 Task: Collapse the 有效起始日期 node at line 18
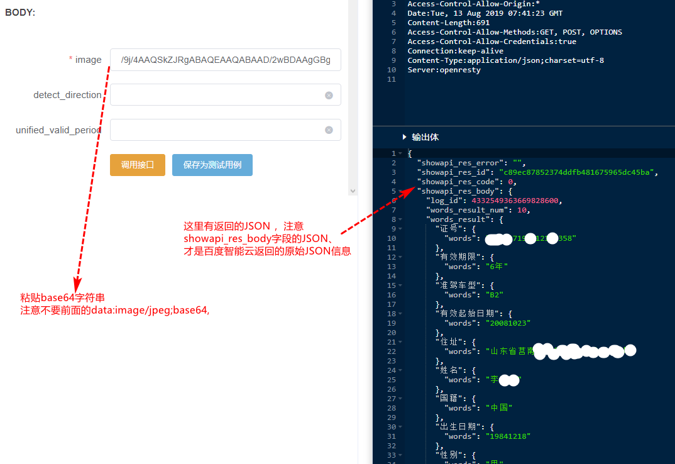coord(400,314)
